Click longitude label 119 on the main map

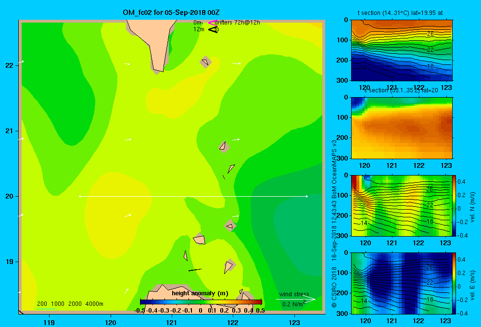click(49, 323)
